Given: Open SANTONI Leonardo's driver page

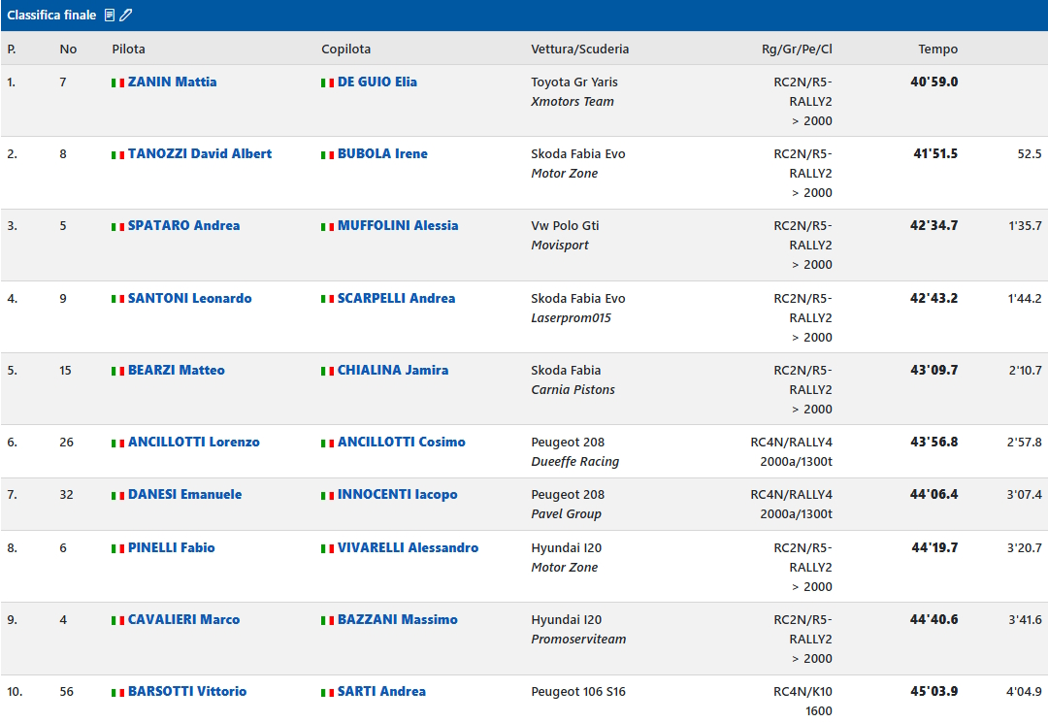Looking at the screenshot, I should pos(189,299).
